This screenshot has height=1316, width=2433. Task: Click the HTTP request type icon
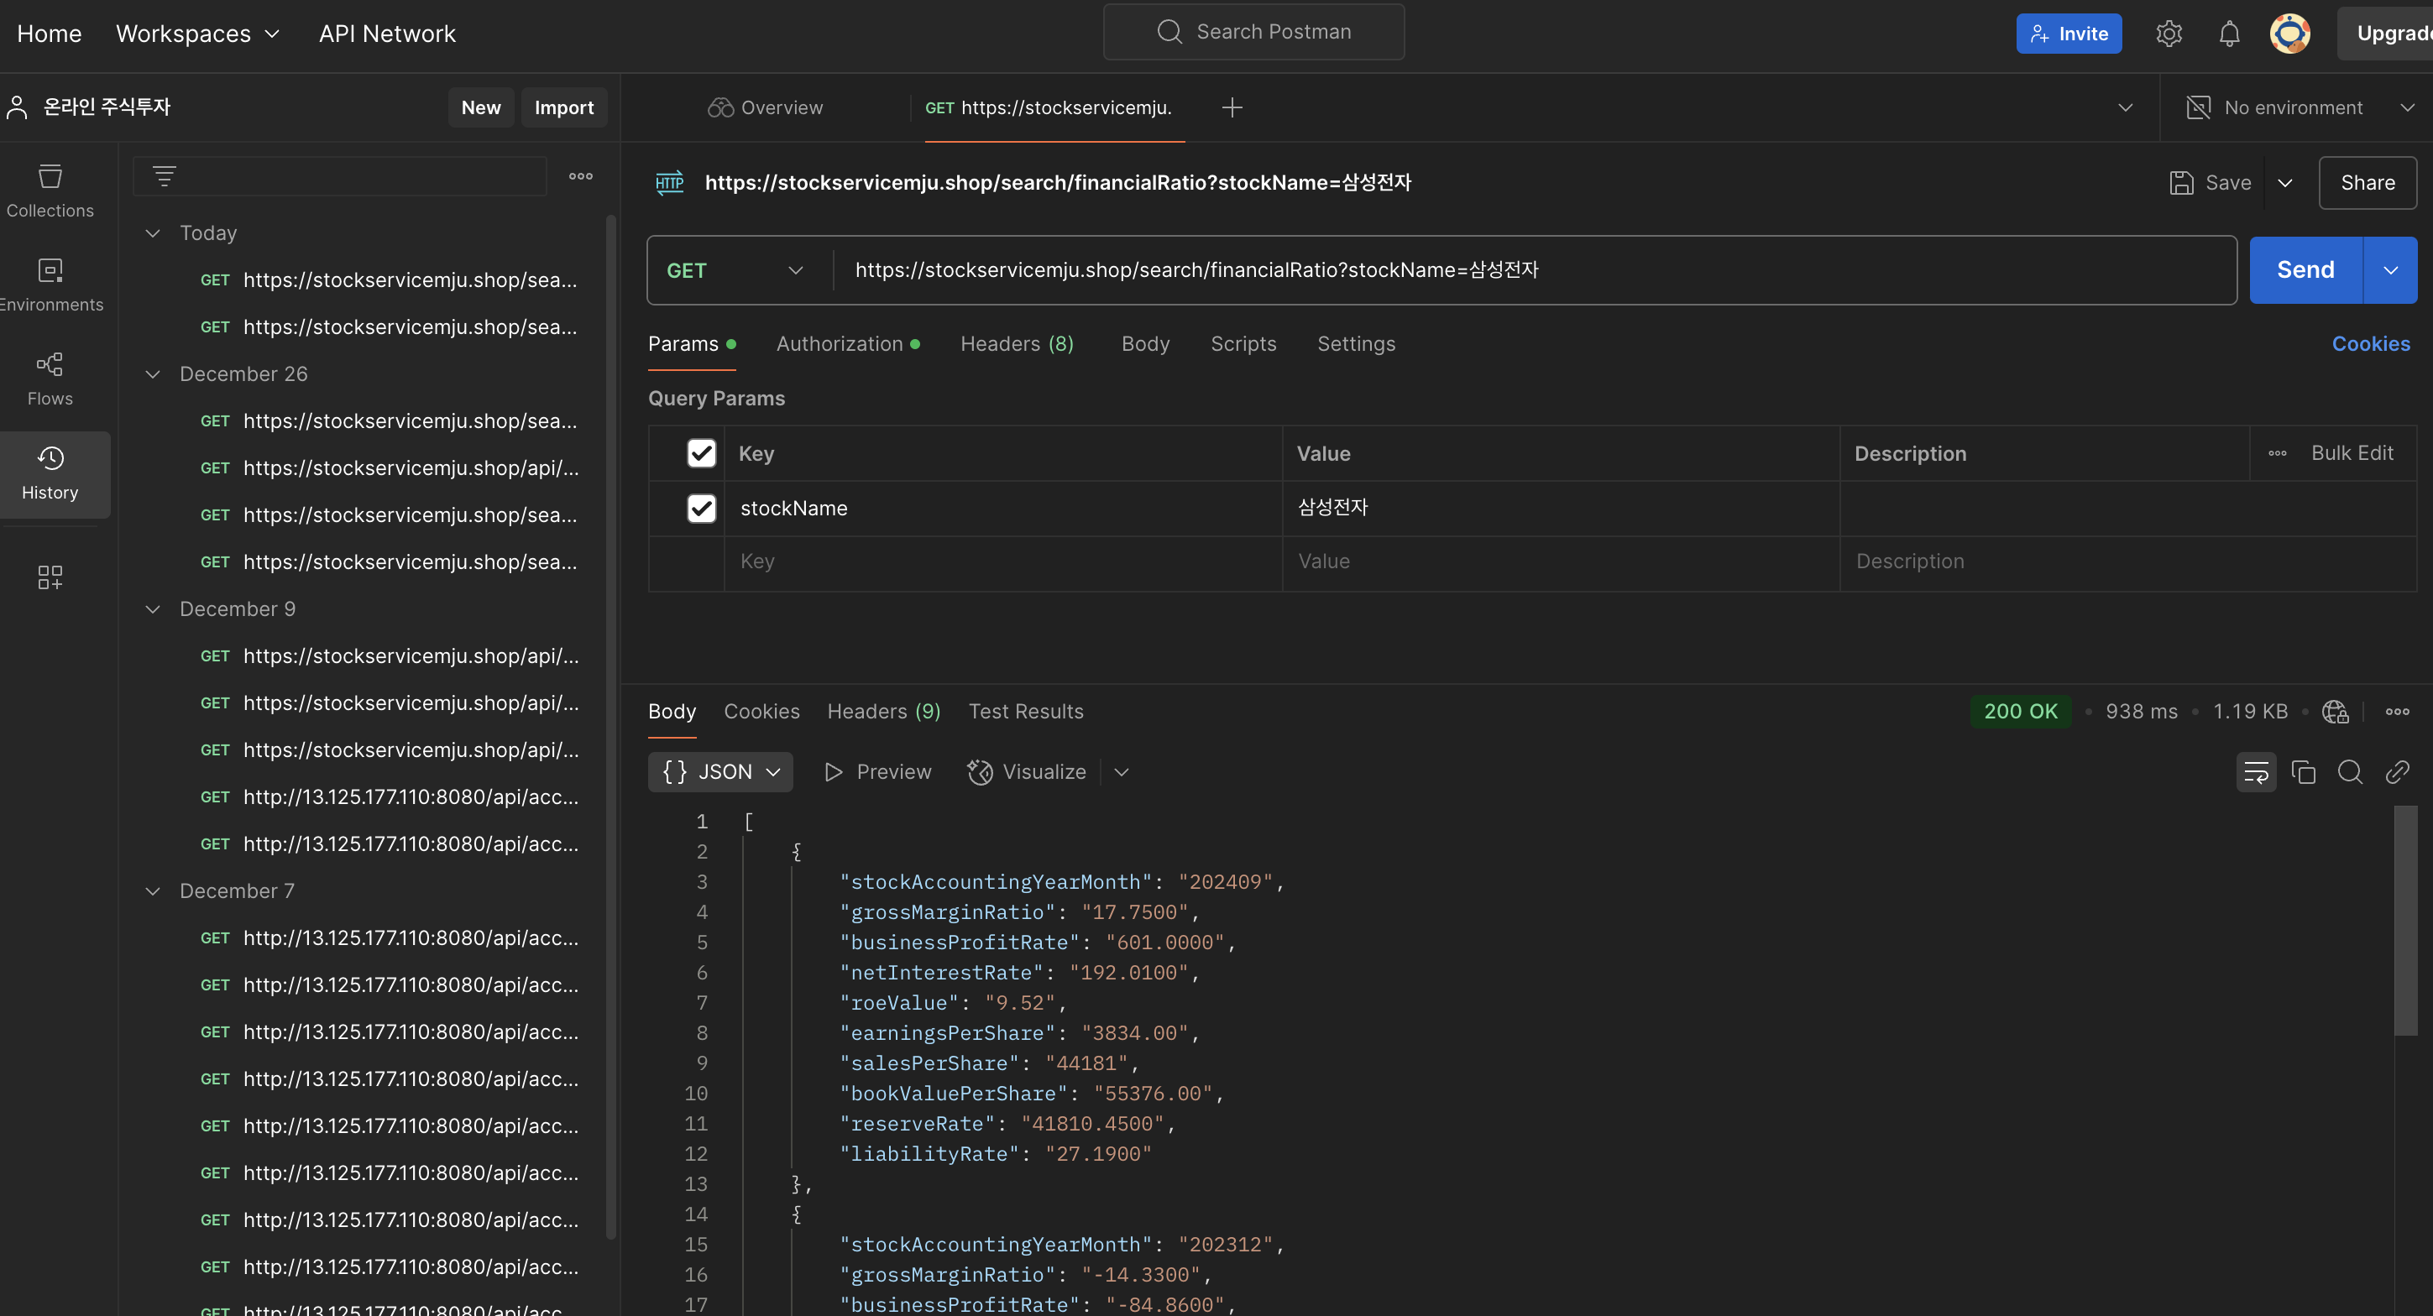670,183
